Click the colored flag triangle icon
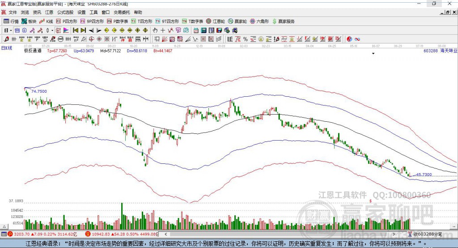Image resolution: width=458 pixels, height=248 pixels. click(x=66, y=30)
